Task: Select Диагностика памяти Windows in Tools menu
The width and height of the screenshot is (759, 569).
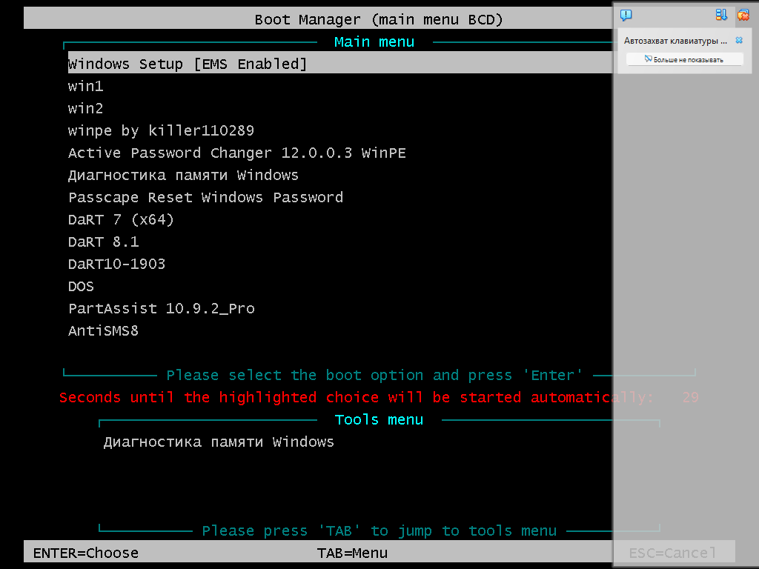Action: 219,442
